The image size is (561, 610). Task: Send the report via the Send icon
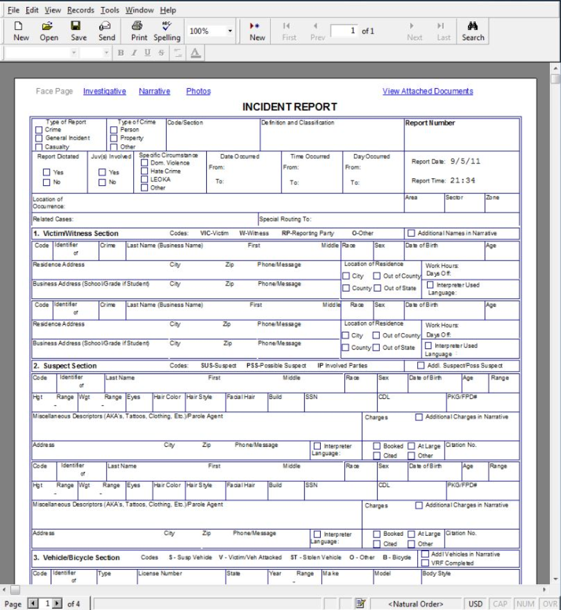point(105,28)
